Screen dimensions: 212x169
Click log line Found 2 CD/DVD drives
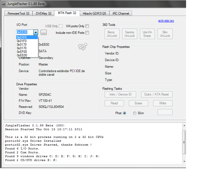pos(31,160)
